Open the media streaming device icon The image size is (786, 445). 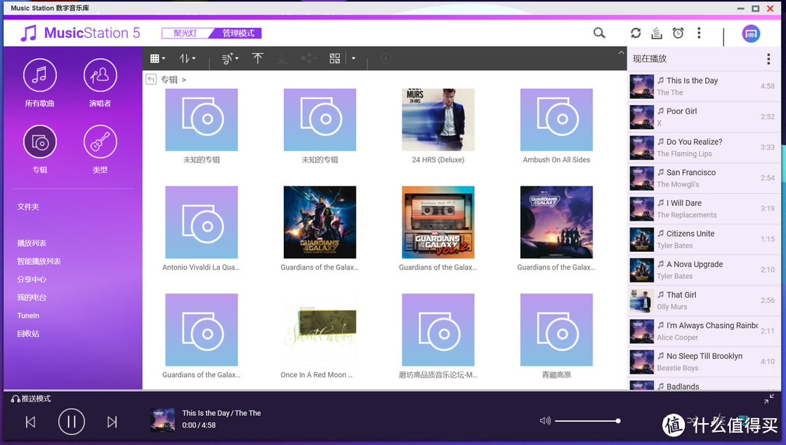tap(751, 34)
